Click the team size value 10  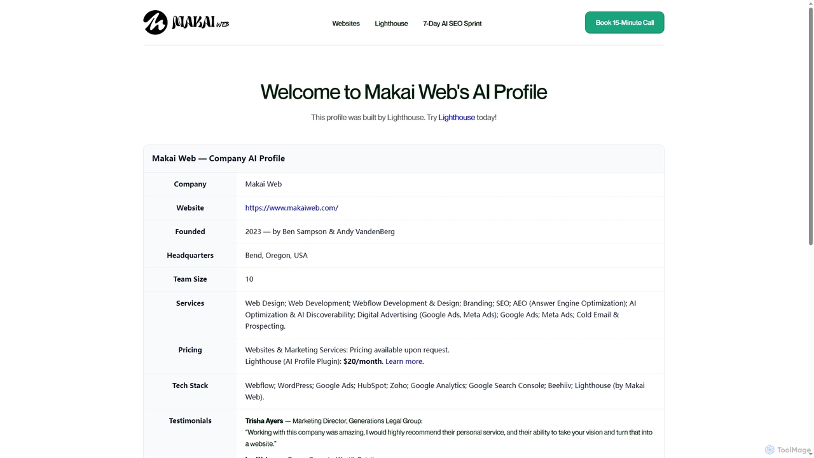pyautogui.click(x=249, y=279)
